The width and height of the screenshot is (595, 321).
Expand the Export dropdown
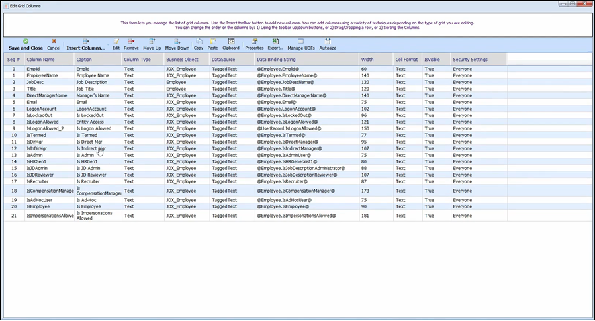pos(275,44)
